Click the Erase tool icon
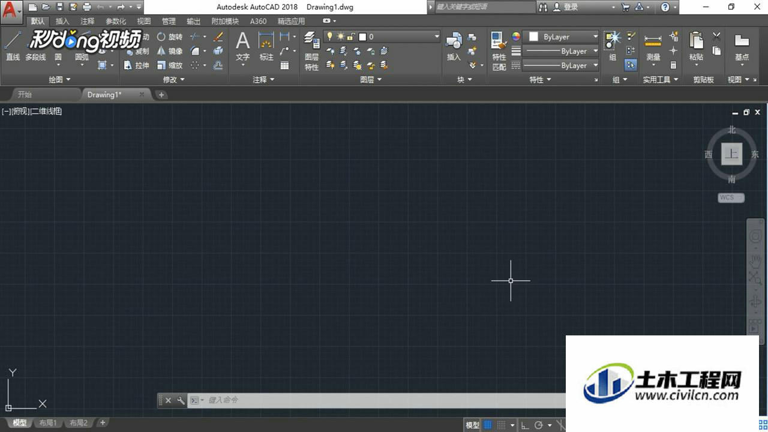 click(218, 37)
